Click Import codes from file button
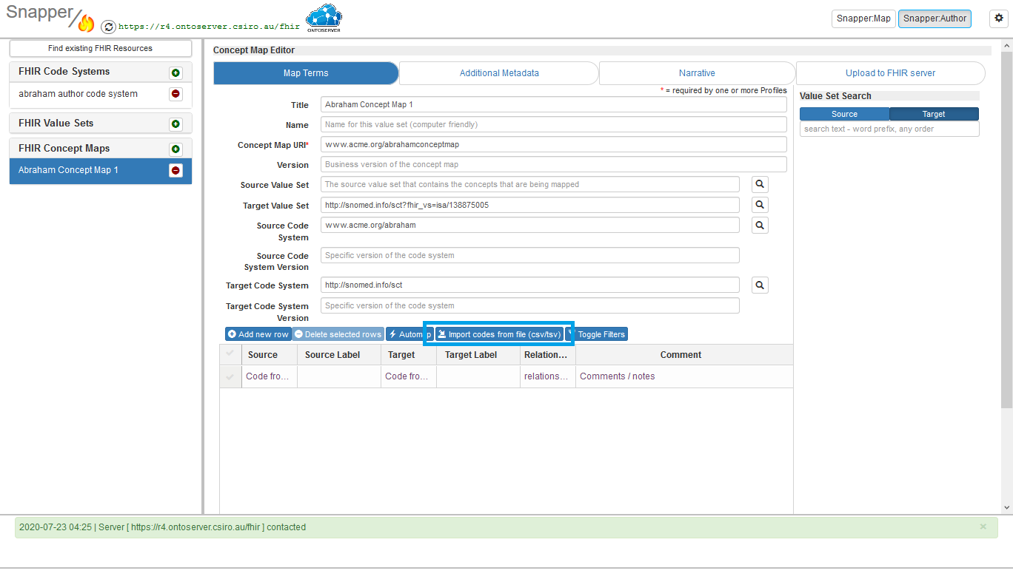The height and width of the screenshot is (582, 1013). 498,334
